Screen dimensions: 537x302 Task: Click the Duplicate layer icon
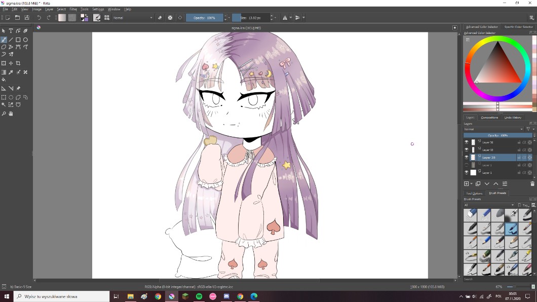(x=478, y=184)
